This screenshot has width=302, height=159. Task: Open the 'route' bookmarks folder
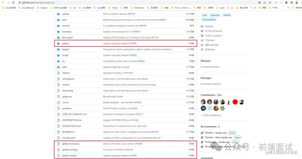[220, 8]
